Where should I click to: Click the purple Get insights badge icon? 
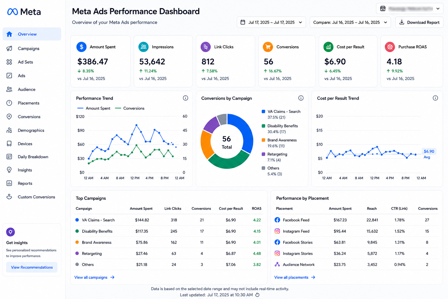[10, 232]
